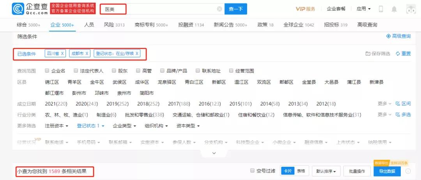421x180 pixels.
Task: Click the Qcc.com logo
Action: (30, 9)
